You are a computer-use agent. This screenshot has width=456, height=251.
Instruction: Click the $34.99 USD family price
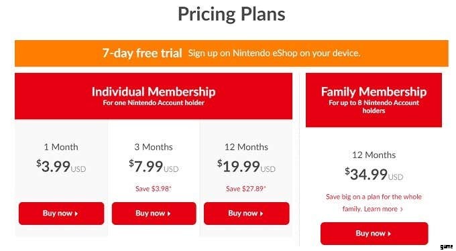click(x=374, y=175)
